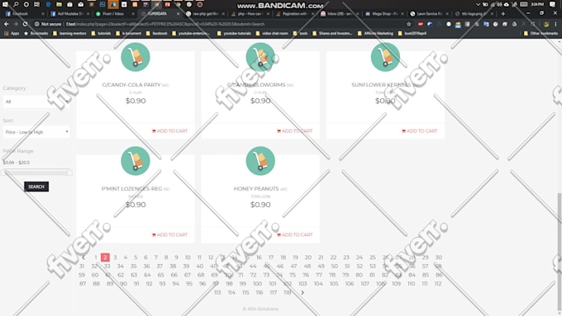Viewport: 562px width, 316px height.
Task: Go to pagination page 1
Action: [x=96, y=257]
